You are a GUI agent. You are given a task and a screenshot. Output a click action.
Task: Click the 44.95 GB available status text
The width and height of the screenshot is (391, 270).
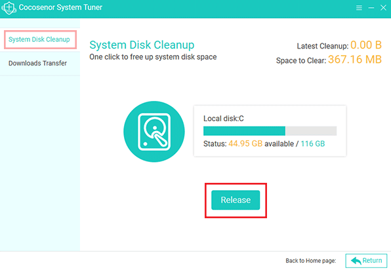261,144
